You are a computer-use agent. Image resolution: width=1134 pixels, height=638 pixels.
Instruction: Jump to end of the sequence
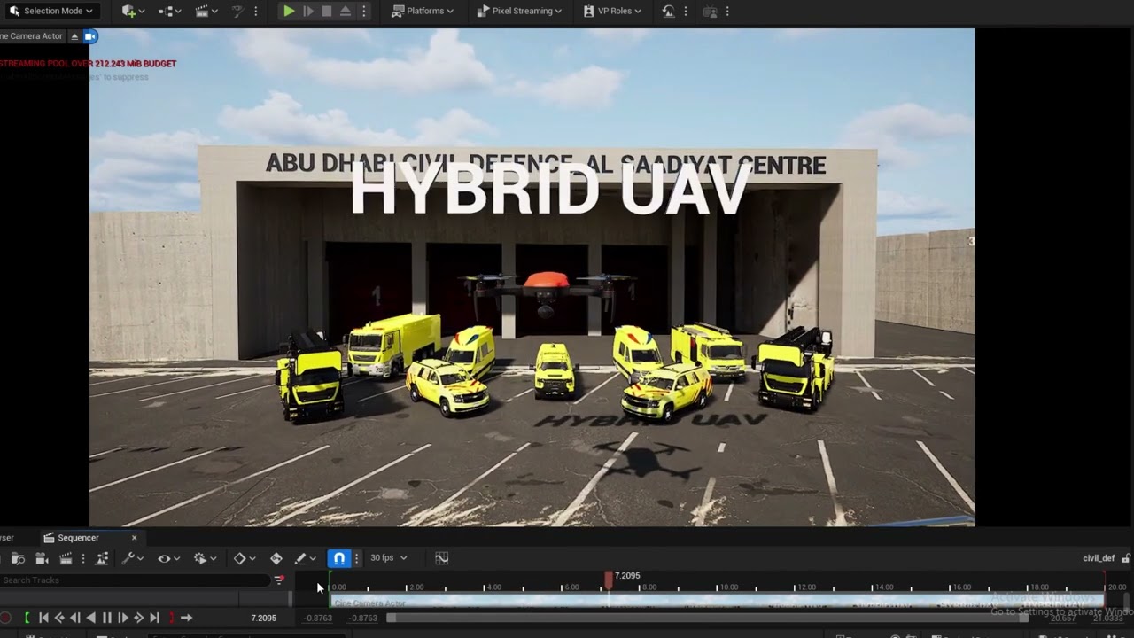click(154, 618)
